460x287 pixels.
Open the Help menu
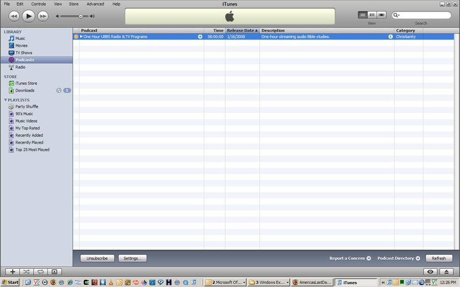point(116,4)
